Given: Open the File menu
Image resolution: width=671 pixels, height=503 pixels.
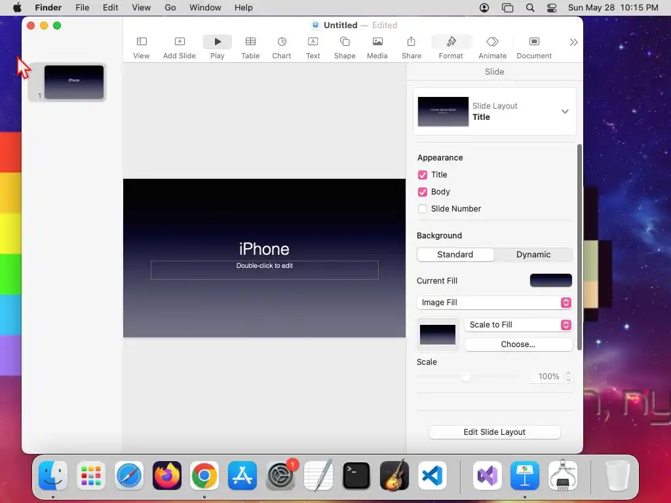Looking at the screenshot, I should [82, 8].
